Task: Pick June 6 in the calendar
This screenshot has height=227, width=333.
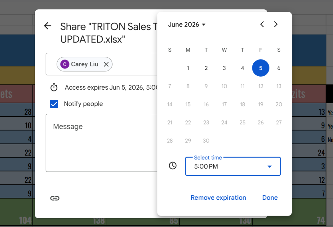Action: click(279, 68)
